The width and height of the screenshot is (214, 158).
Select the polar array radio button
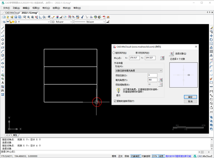[136, 53]
